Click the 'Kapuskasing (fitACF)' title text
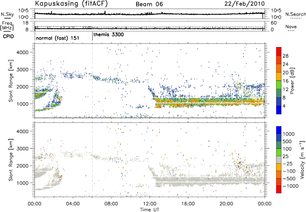The height and width of the screenshot is (212, 306). coord(71,3)
